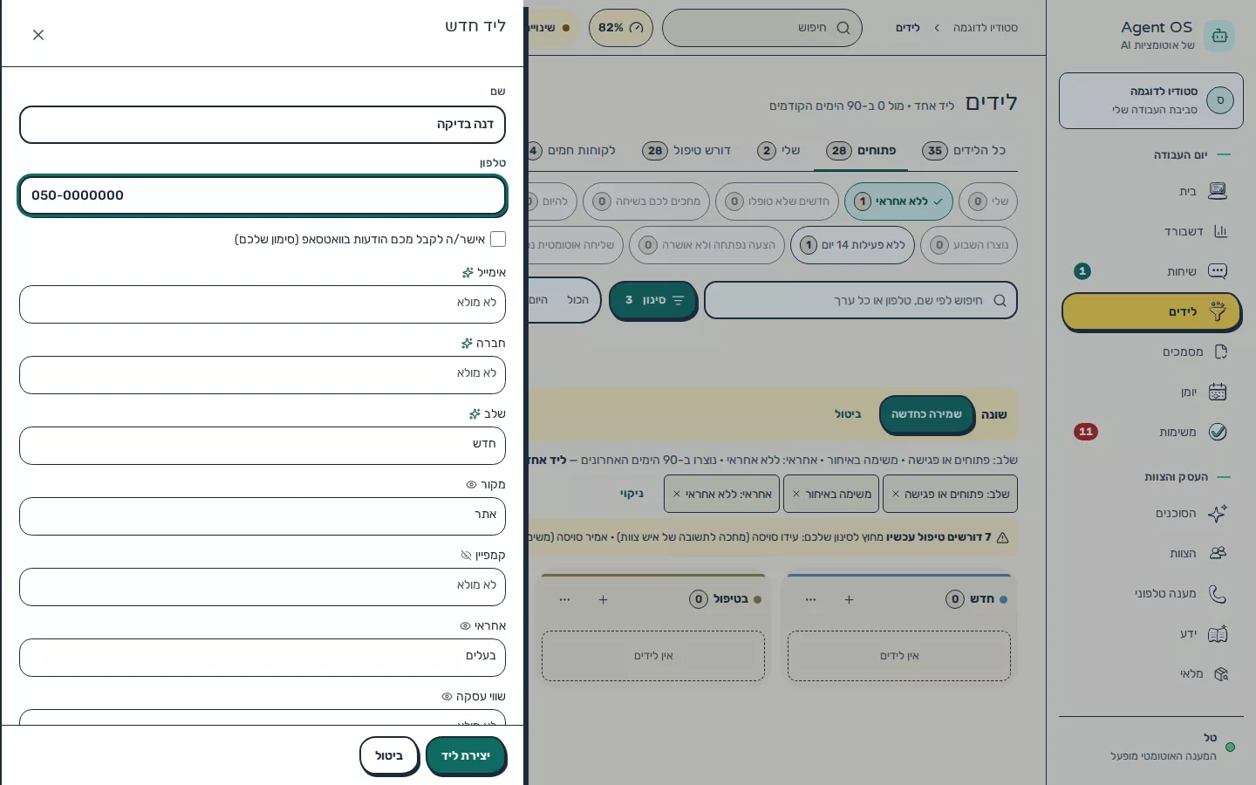Switch to the דורש טיפול tab
Image resolution: width=1256 pixels, height=785 pixels.
pos(686,151)
